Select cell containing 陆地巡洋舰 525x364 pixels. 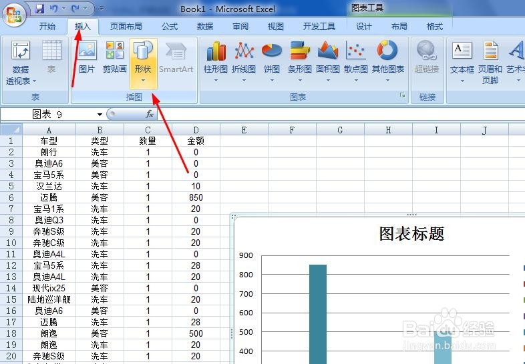[x=49, y=299]
